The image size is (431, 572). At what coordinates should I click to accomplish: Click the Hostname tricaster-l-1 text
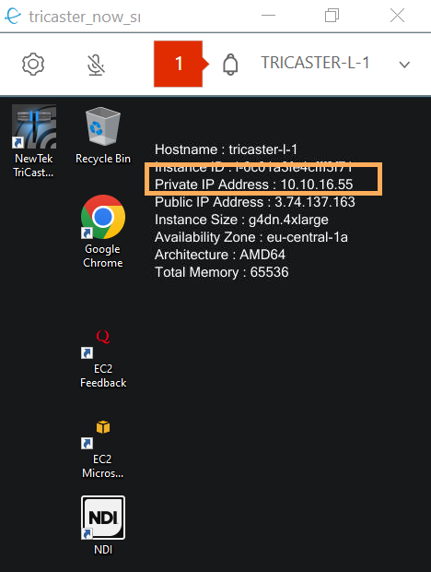tap(226, 149)
